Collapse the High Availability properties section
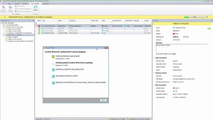This screenshot has height=120, width=213. point(154,58)
